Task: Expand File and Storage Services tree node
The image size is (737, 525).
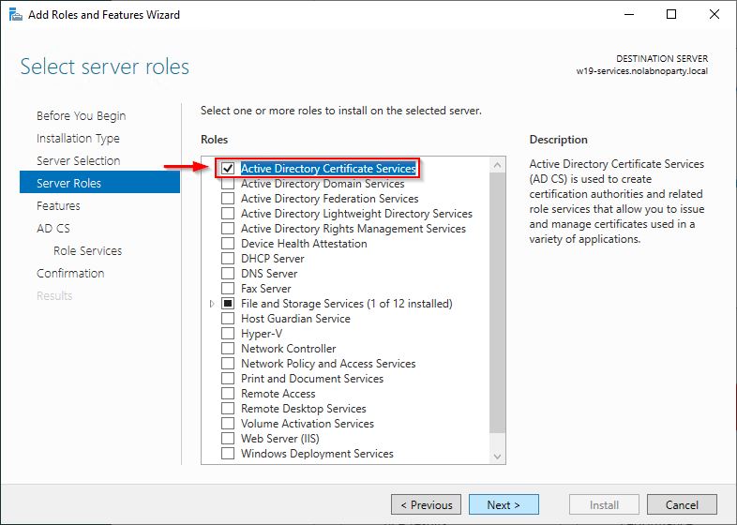Action: tap(212, 304)
